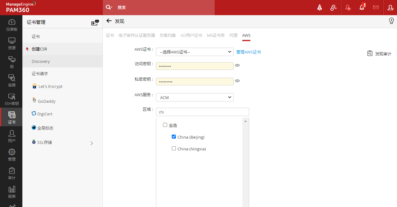This screenshot has height=207, width=397.
Task: Switch to the 负载均衡 tab
Action: [168, 35]
